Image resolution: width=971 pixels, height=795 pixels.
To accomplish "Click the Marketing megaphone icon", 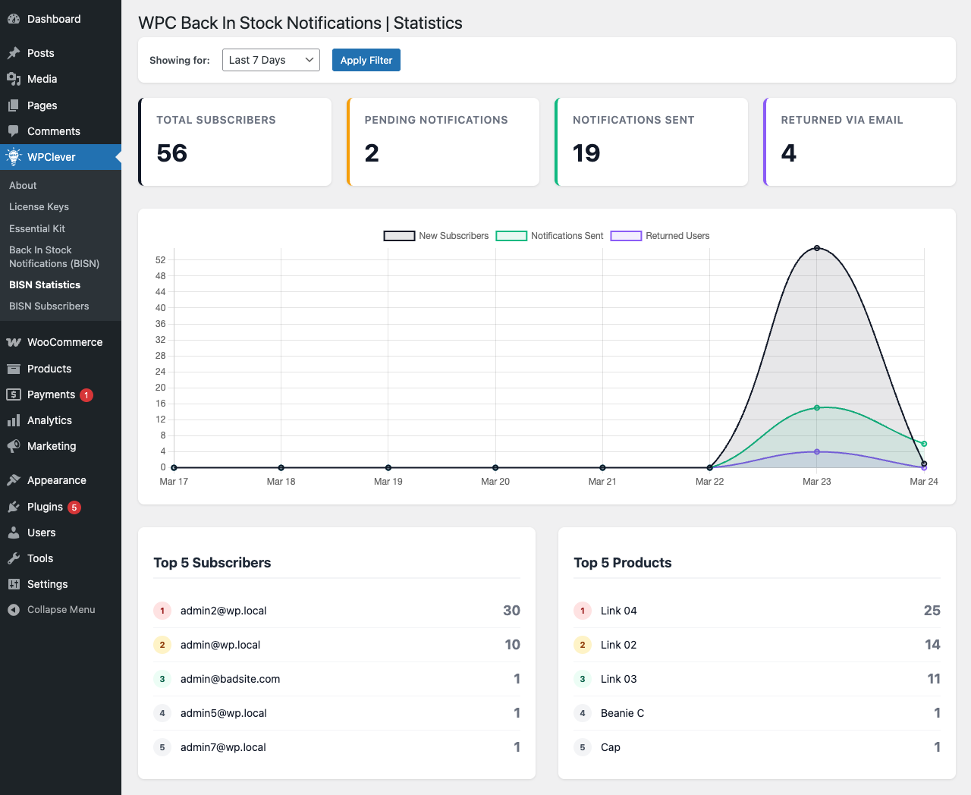I will (14, 446).
